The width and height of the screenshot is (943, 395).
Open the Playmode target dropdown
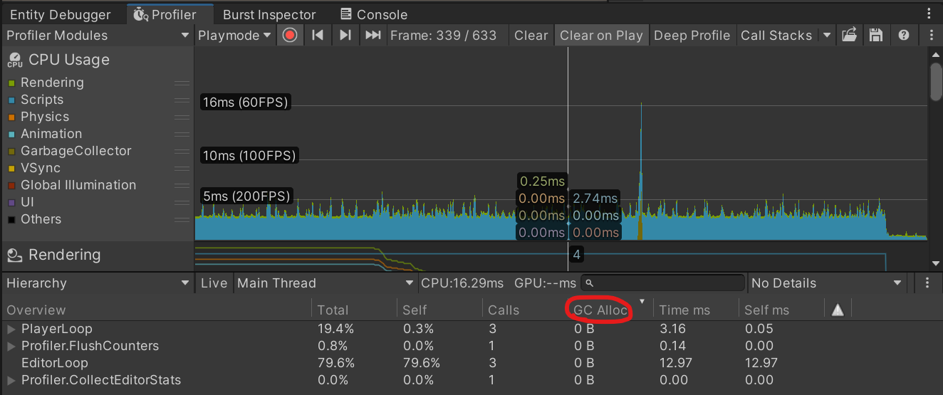(234, 36)
